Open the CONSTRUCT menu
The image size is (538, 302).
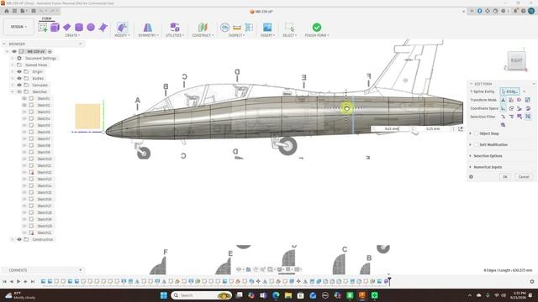tap(203, 35)
